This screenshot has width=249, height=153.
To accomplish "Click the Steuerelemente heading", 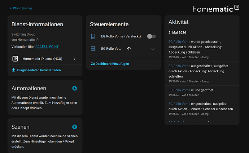I will pos(109,24).
